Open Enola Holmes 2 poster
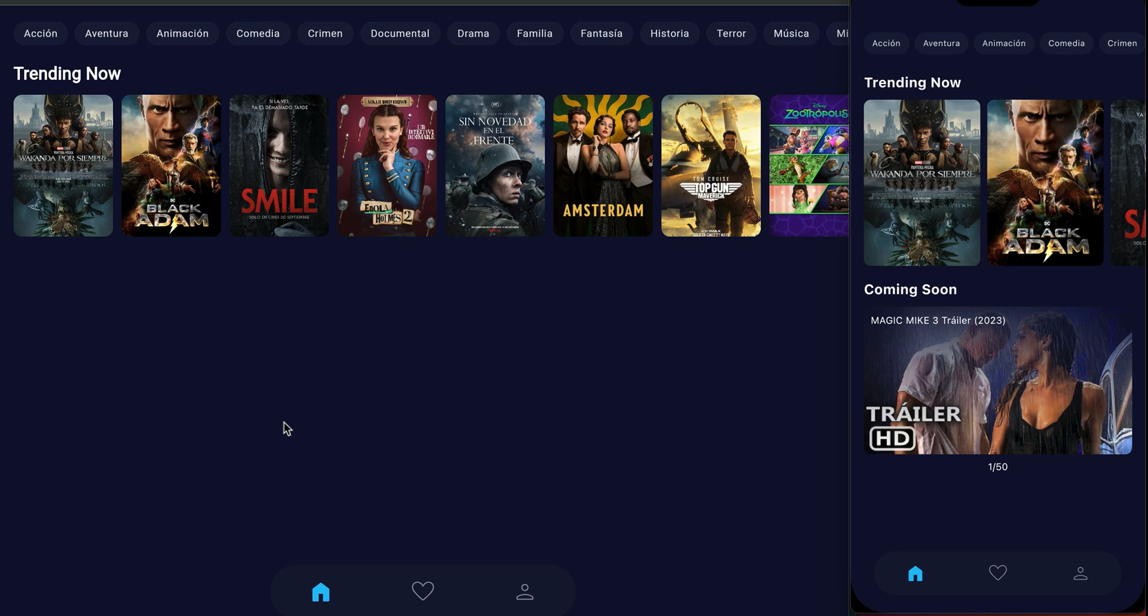 click(x=387, y=166)
